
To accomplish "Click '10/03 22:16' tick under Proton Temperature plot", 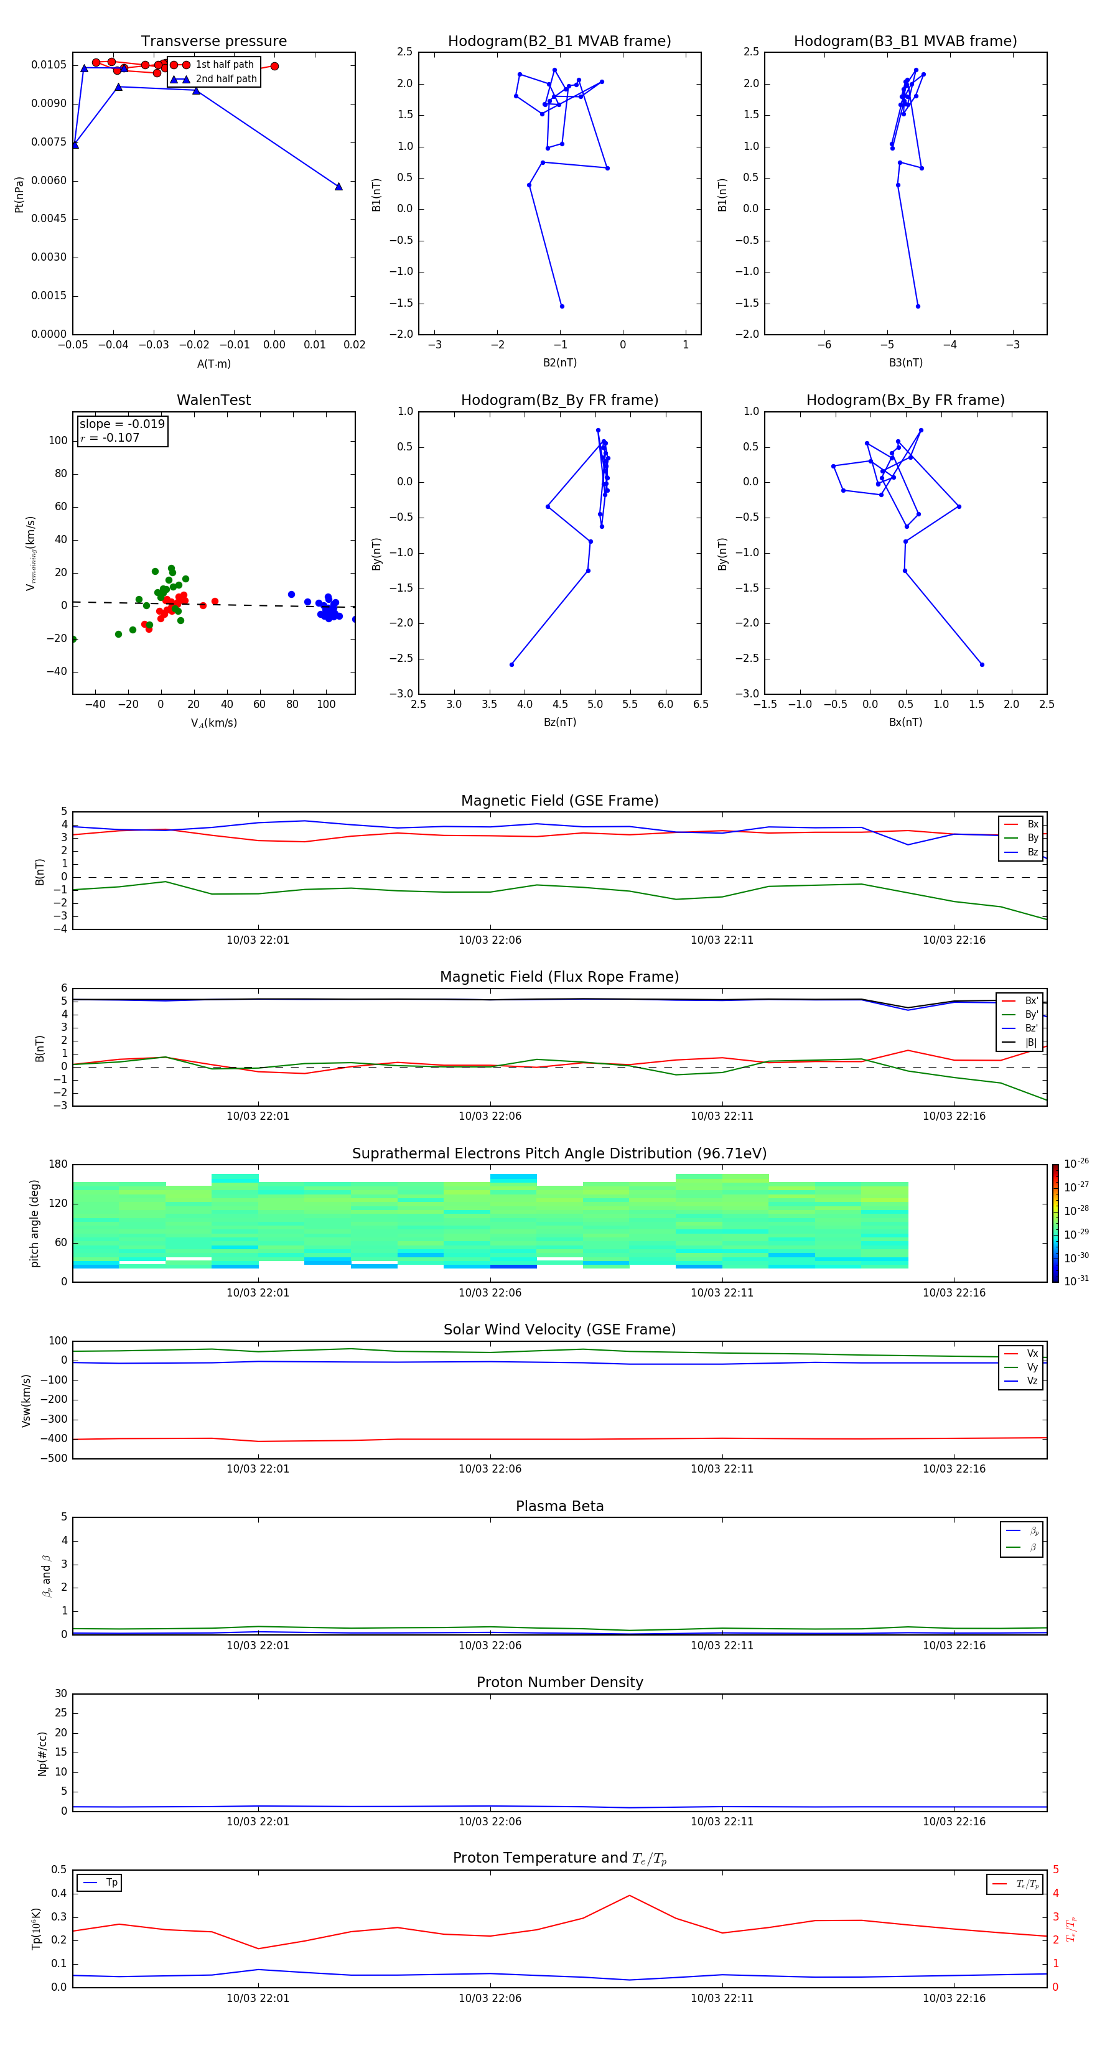I will (953, 1998).
